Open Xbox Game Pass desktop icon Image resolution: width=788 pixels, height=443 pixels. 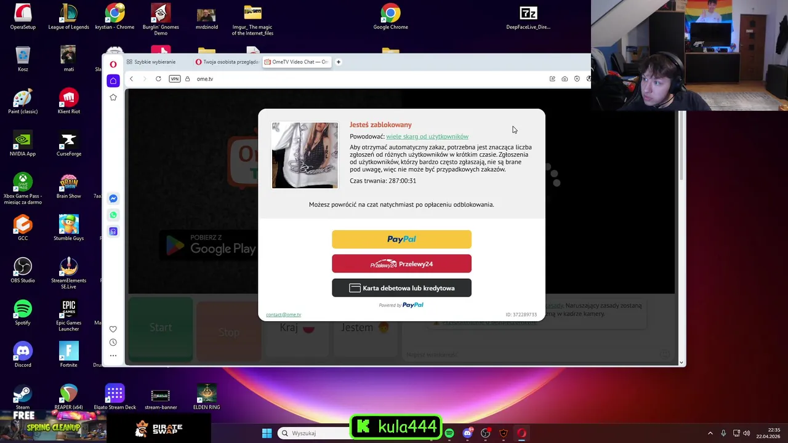(23, 189)
